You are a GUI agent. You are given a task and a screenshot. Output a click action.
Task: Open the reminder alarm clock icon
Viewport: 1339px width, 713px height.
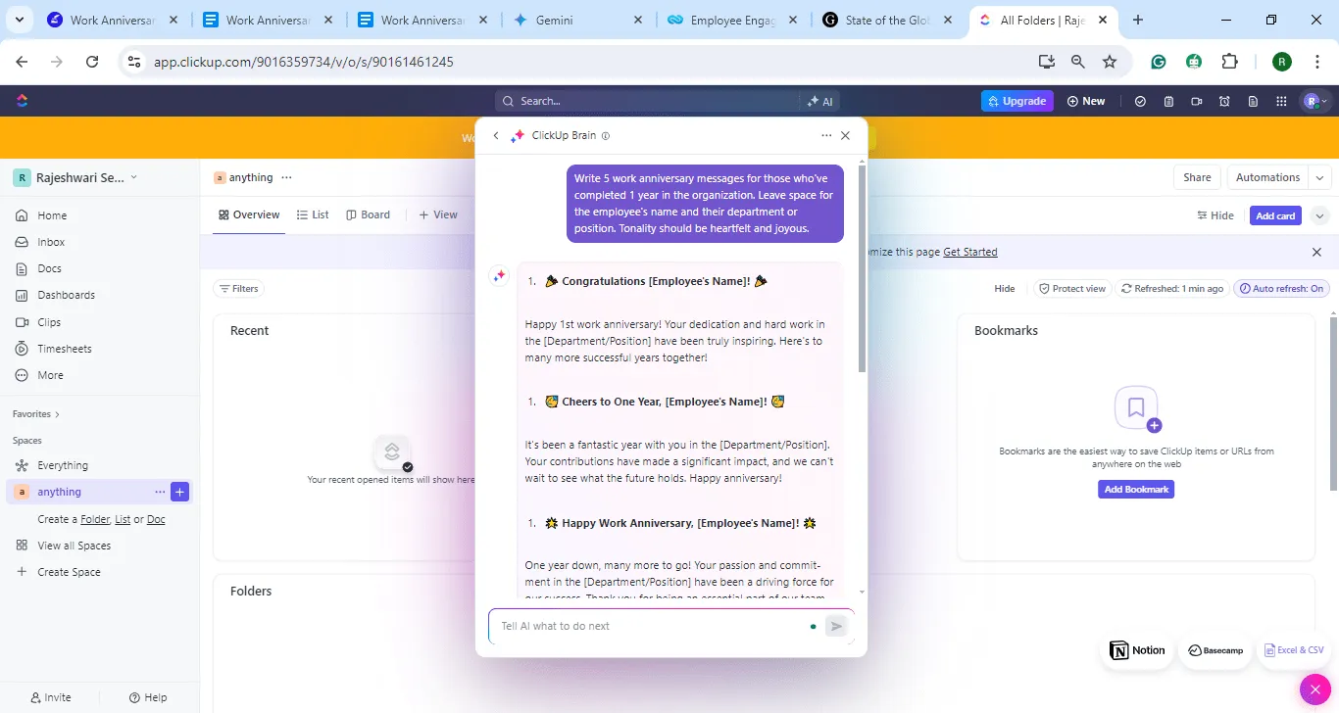tap(1224, 101)
